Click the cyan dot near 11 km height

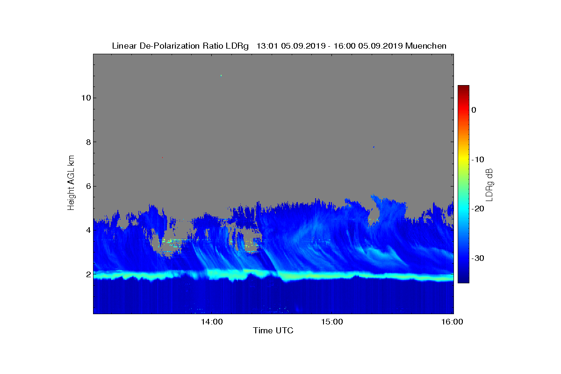[221, 75]
